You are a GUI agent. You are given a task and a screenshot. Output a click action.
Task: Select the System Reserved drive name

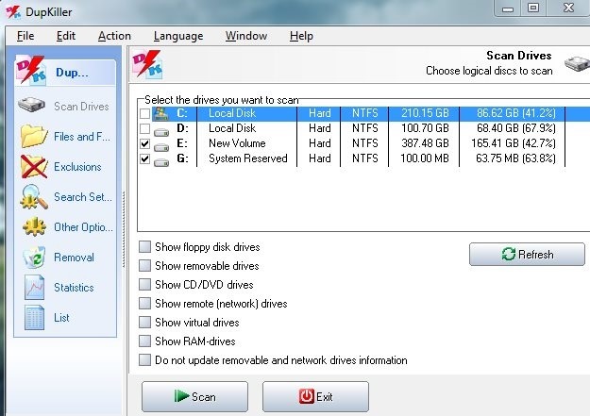[x=248, y=158]
